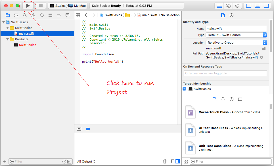The image size is (274, 166).
Task: Open the Debug navigator tab
Action: (50, 15)
